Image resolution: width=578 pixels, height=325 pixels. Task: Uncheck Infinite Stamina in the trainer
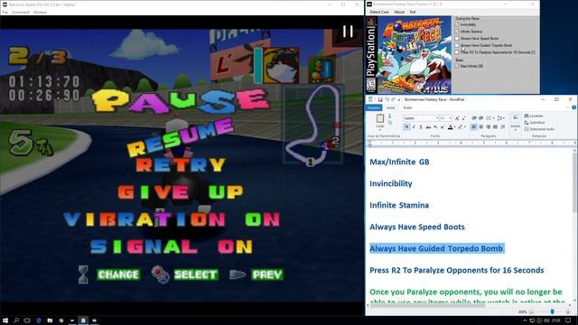click(x=457, y=32)
